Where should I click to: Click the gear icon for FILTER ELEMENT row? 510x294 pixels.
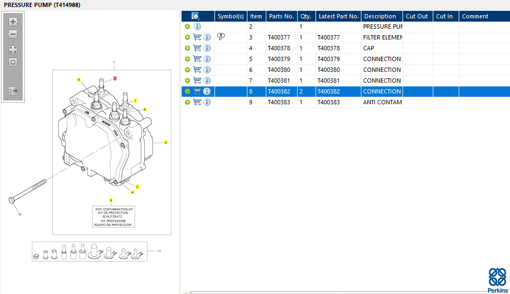187,37
